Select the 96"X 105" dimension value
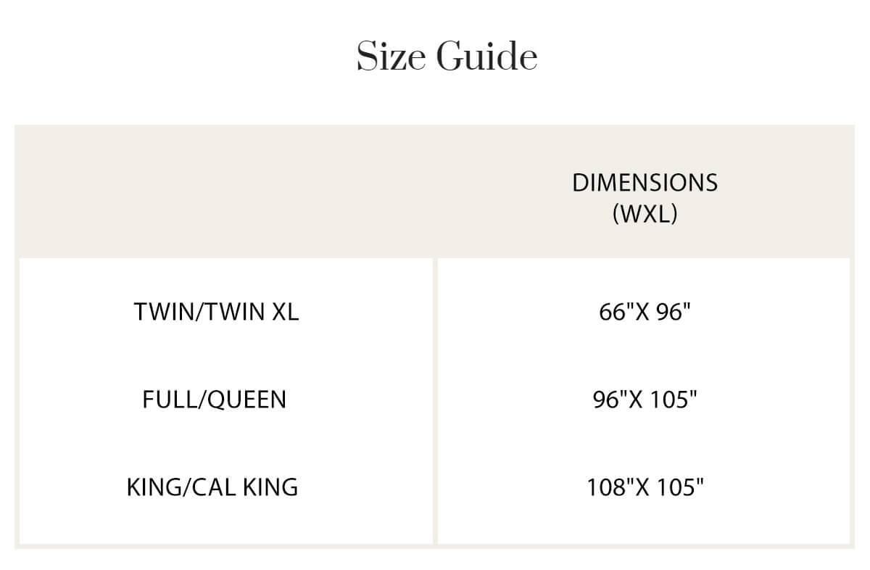This screenshot has height=570, width=870. 645,400
